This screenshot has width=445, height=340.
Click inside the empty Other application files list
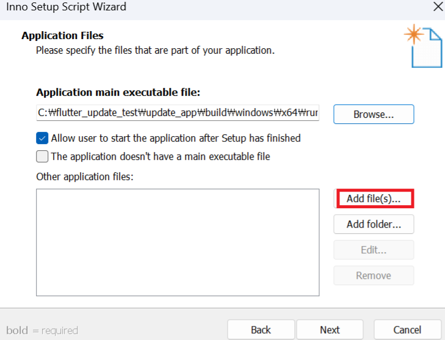click(x=178, y=242)
